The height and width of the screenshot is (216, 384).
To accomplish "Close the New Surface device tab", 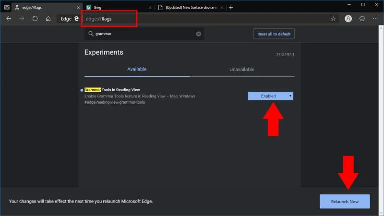I will pos(222,8).
